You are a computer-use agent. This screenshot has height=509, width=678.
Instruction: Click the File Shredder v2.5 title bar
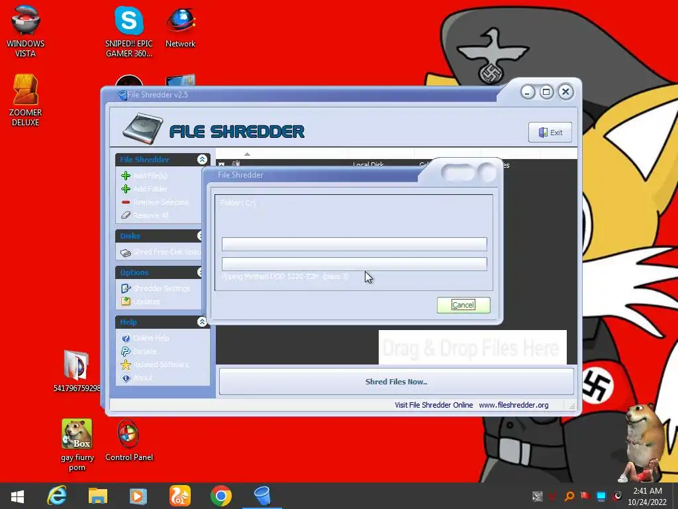[303, 95]
